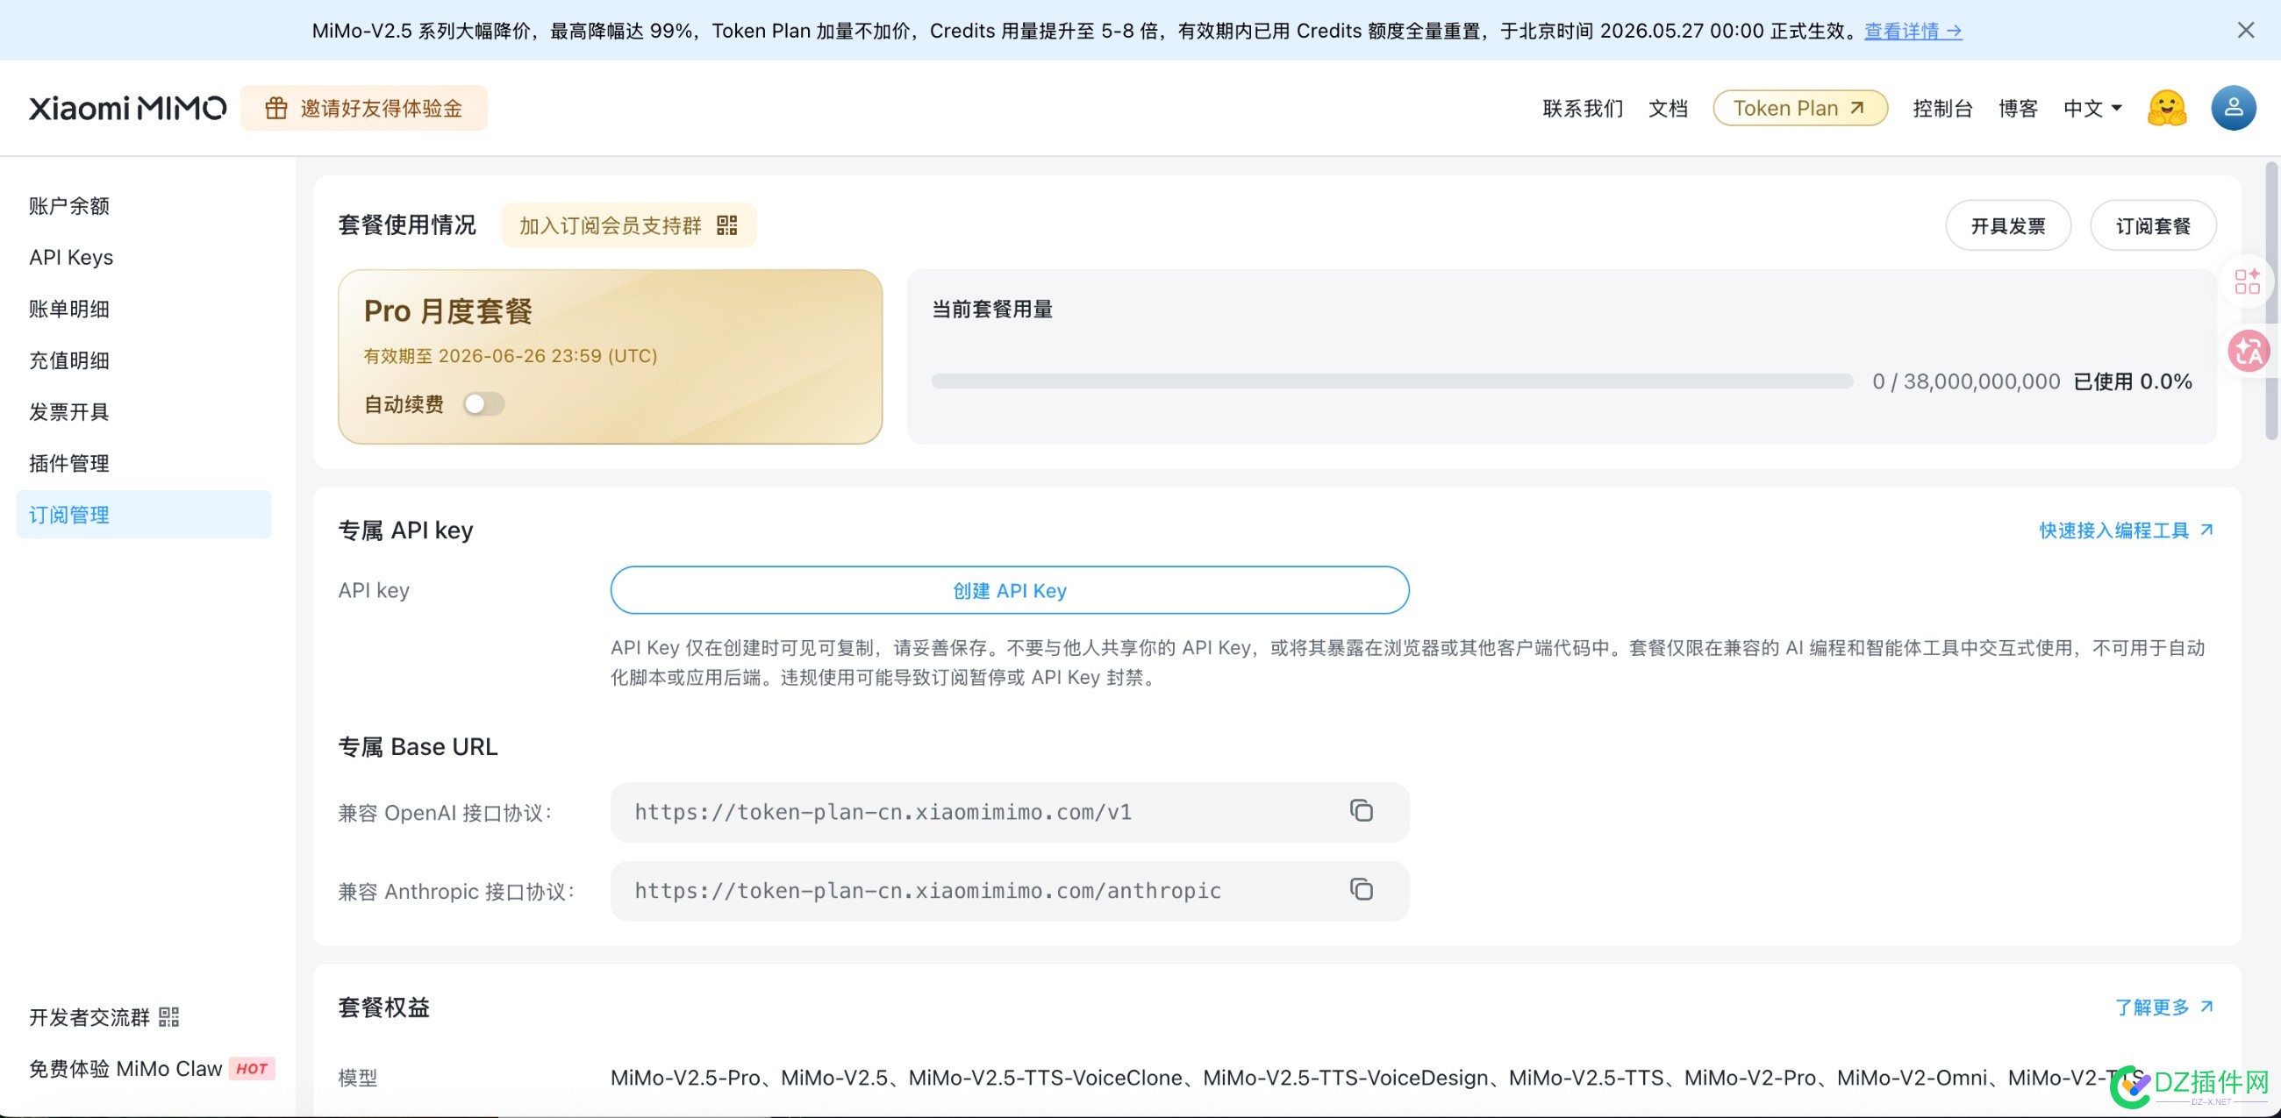Go to 联系我们 page

tap(1583, 108)
